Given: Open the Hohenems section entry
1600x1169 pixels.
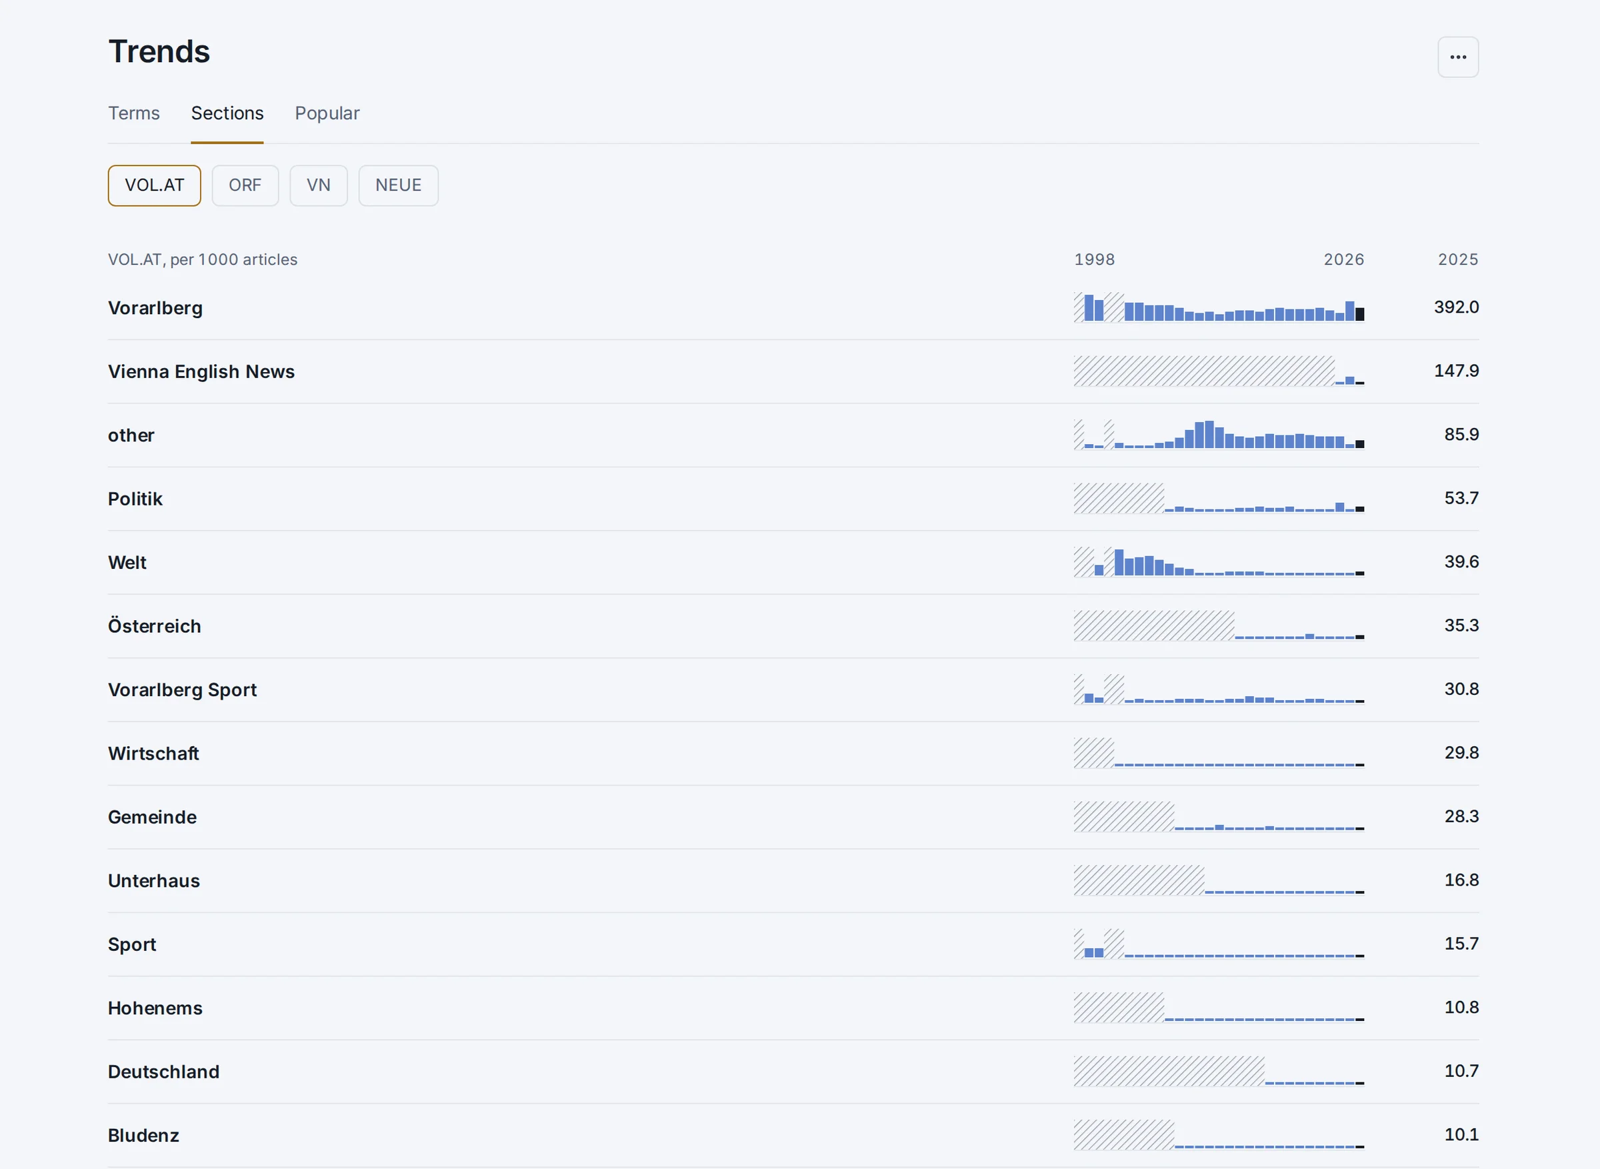Looking at the screenshot, I should coord(793,1008).
